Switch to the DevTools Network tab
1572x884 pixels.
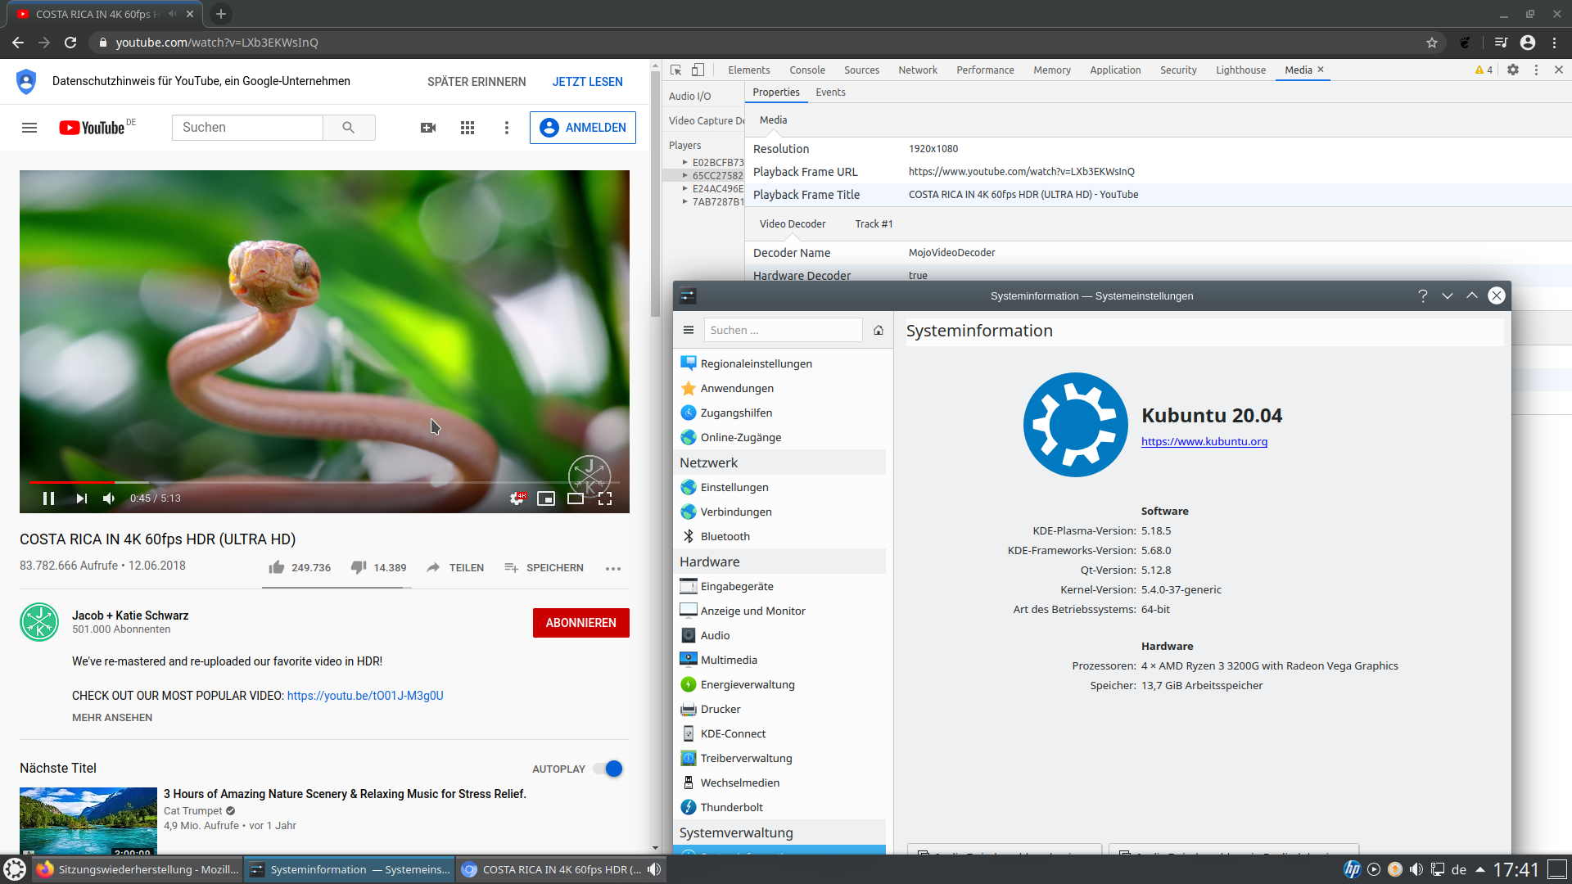[x=918, y=70]
